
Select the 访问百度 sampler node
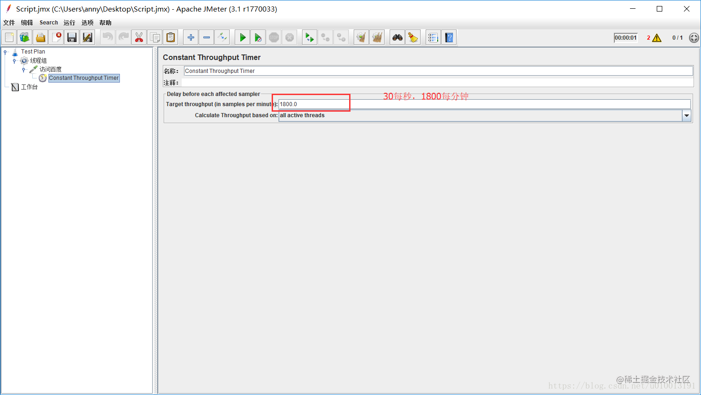[50, 69]
